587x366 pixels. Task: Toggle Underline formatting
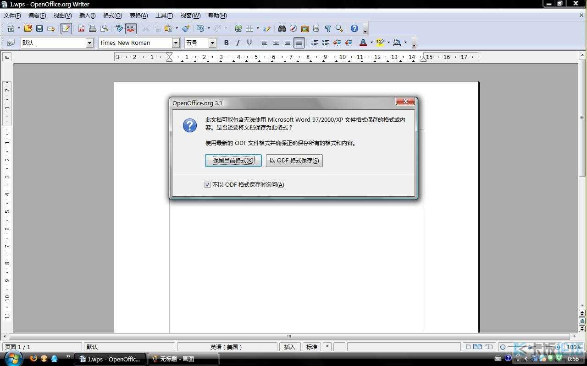[249, 43]
